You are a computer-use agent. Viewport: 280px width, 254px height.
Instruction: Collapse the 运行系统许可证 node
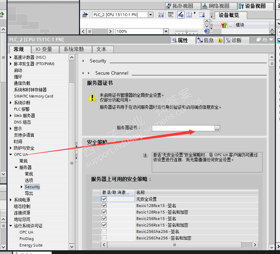pos(11,226)
